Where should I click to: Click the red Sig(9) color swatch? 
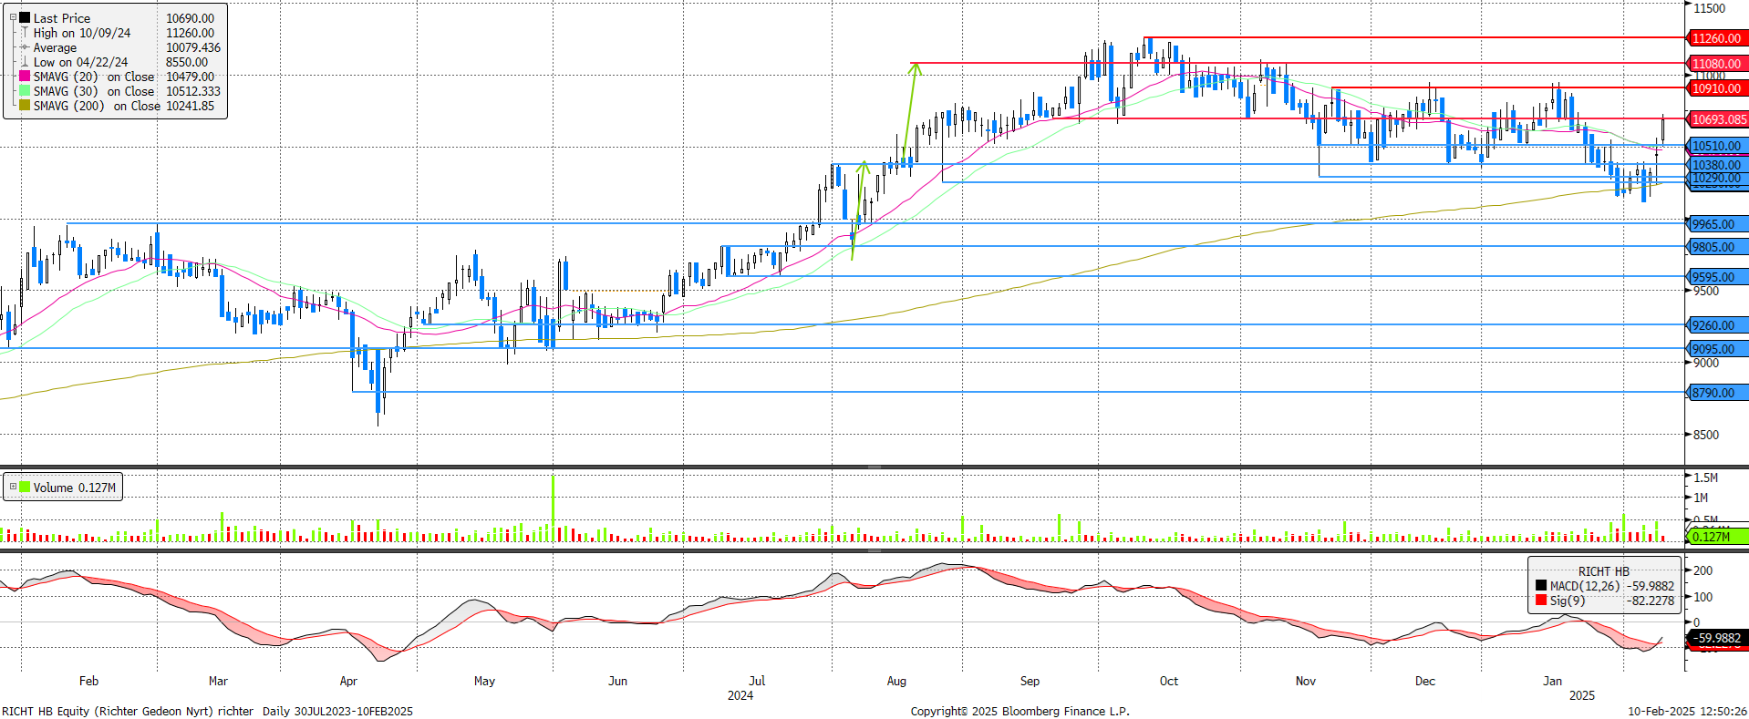pos(1541,601)
